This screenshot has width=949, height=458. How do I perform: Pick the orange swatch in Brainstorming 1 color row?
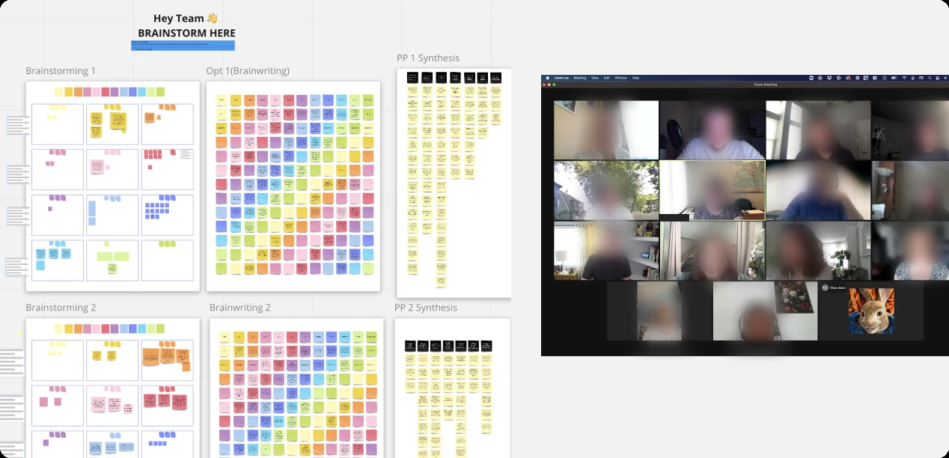(x=78, y=92)
